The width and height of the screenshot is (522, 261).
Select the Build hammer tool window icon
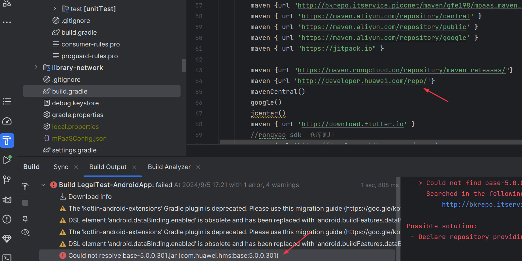click(7, 141)
